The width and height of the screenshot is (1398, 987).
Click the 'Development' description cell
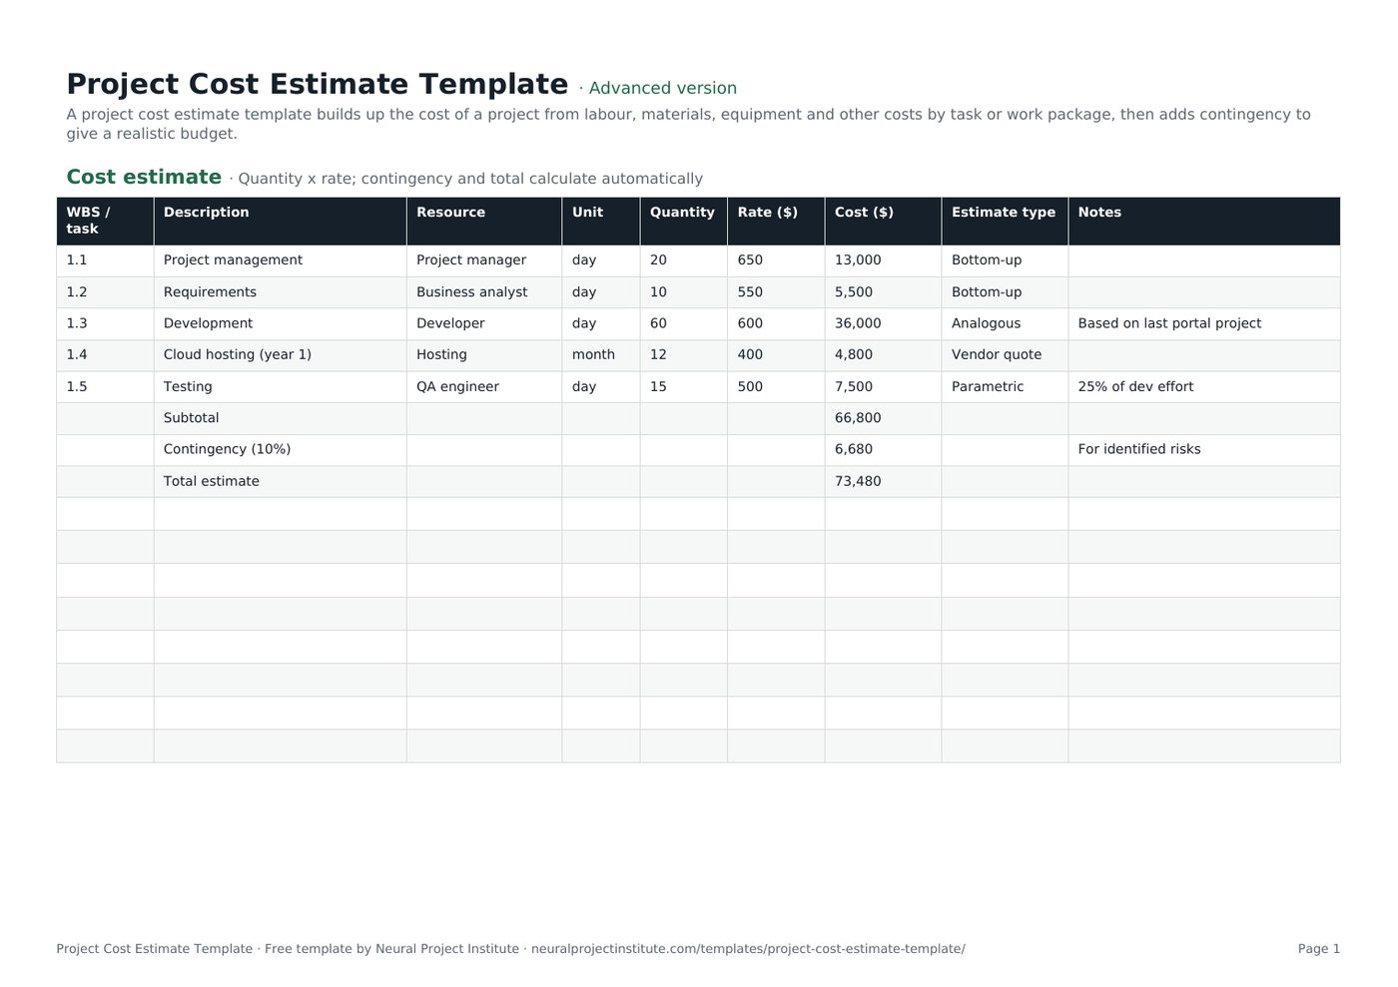pos(280,323)
